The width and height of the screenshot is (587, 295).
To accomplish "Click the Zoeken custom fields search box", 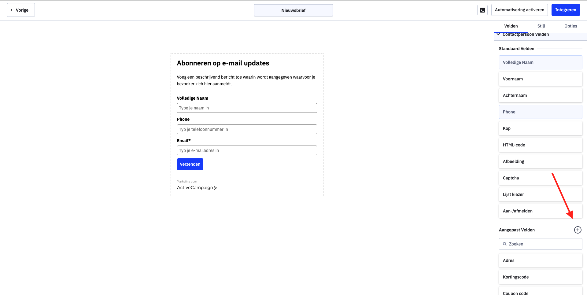I will click(x=541, y=244).
